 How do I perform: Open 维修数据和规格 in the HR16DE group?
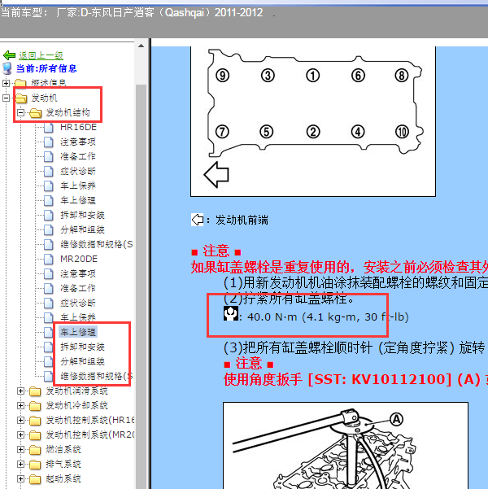(x=96, y=244)
